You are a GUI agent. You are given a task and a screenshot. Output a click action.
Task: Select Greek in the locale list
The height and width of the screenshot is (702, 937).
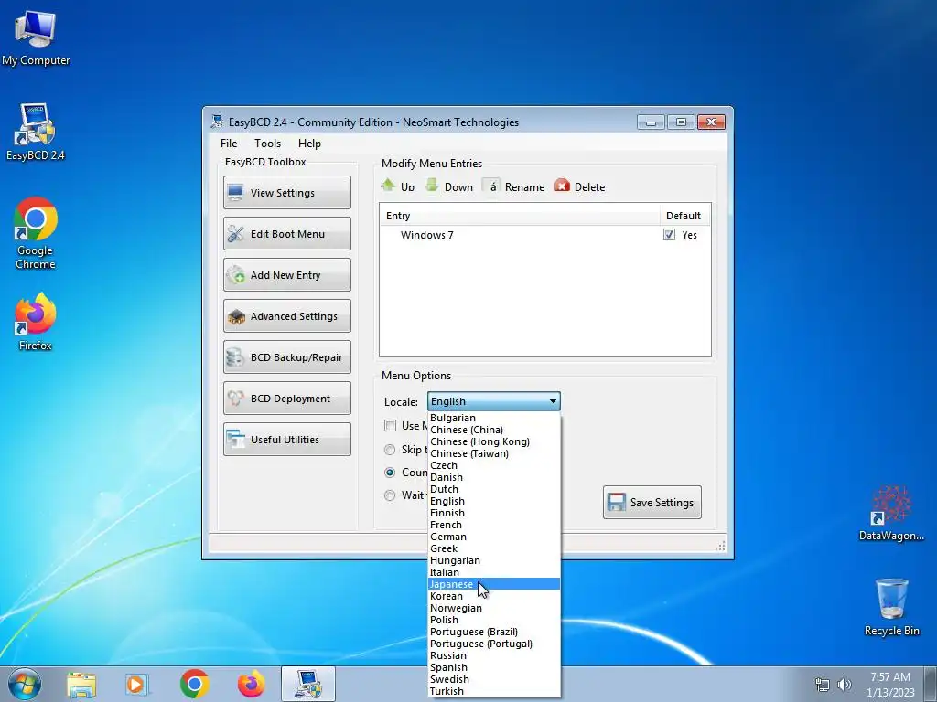(x=494, y=548)
